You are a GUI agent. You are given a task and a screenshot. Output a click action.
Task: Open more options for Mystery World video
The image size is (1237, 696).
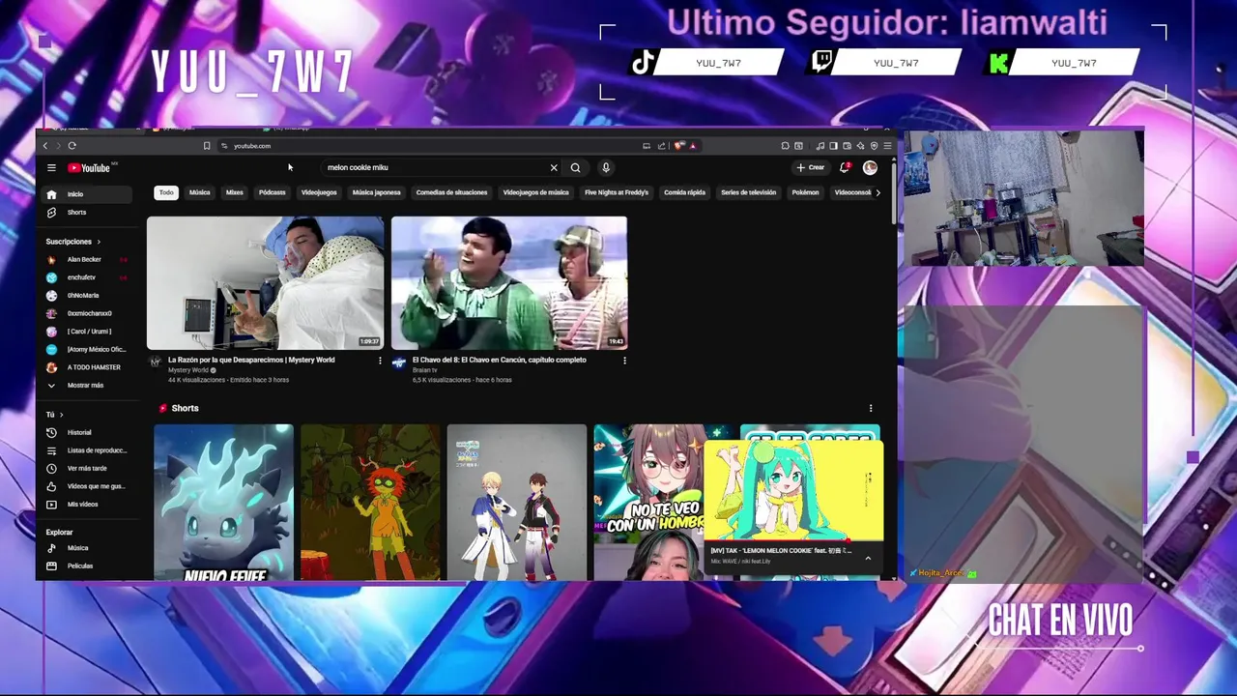(380, 361)
